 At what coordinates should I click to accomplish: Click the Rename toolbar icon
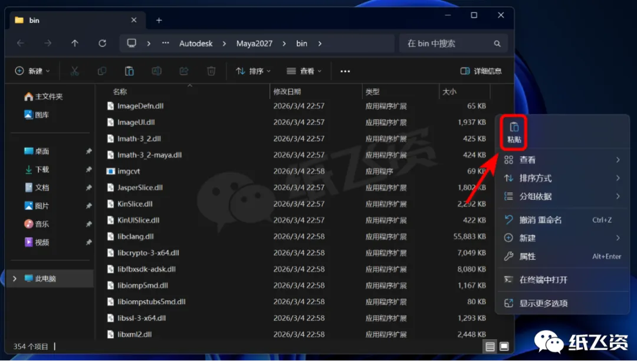pyautogui.click(x=156, y=71)
